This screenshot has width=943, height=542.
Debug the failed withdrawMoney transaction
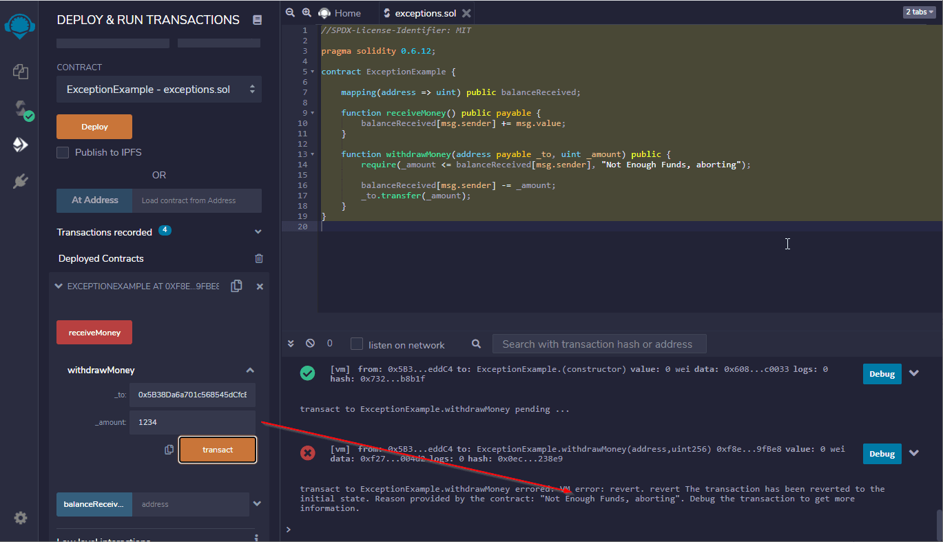point(882,454)
